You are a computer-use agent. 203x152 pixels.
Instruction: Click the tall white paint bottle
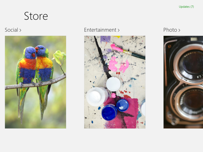[97, 97]
